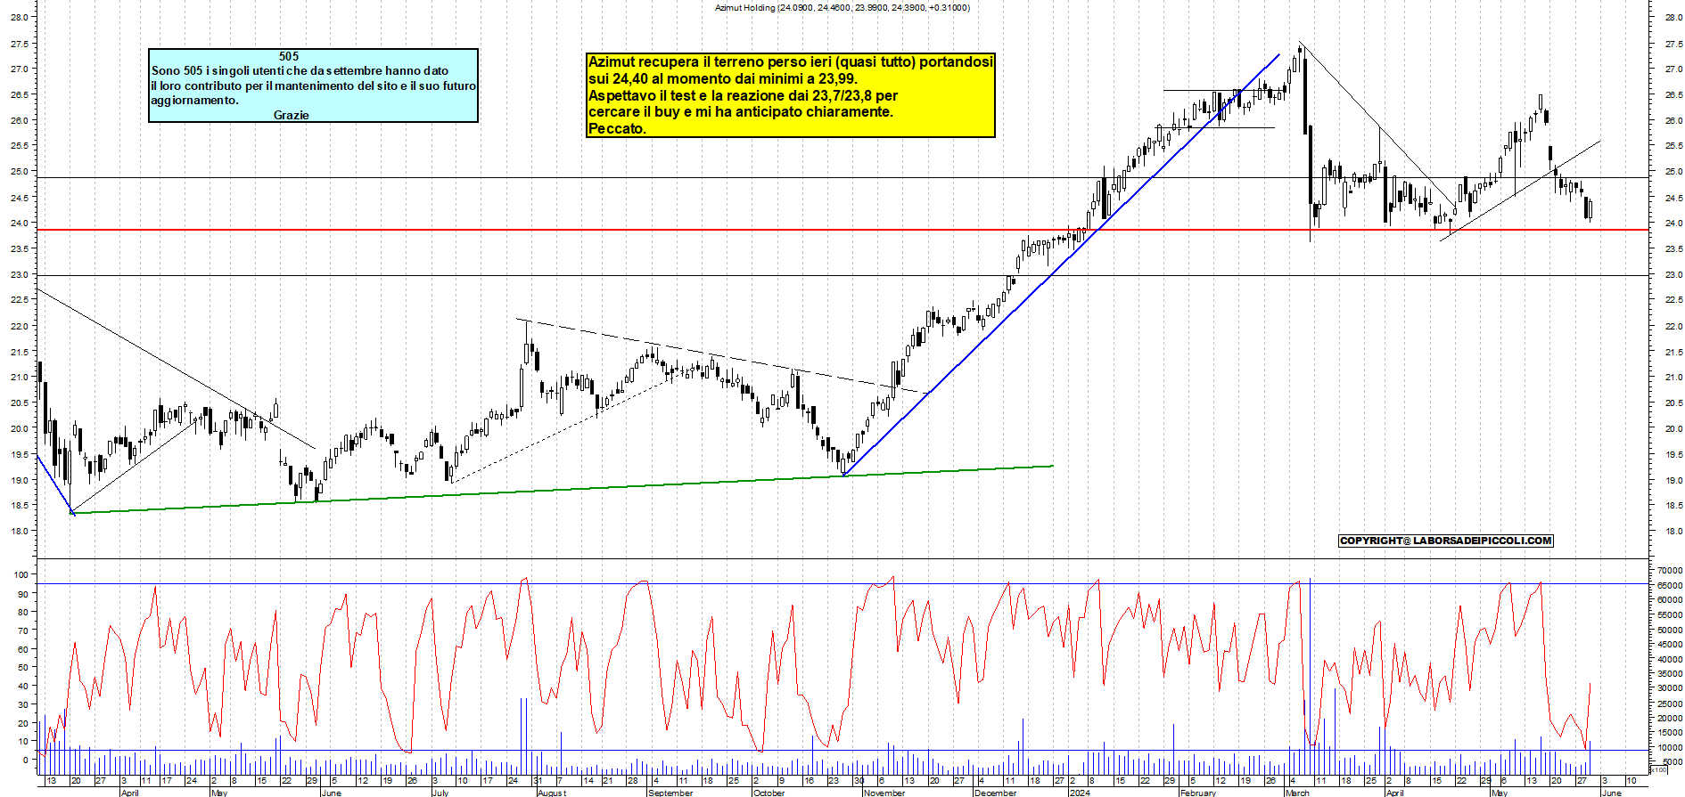Click the 'February' month label
1685x797 pixels.
[1197, 793]
